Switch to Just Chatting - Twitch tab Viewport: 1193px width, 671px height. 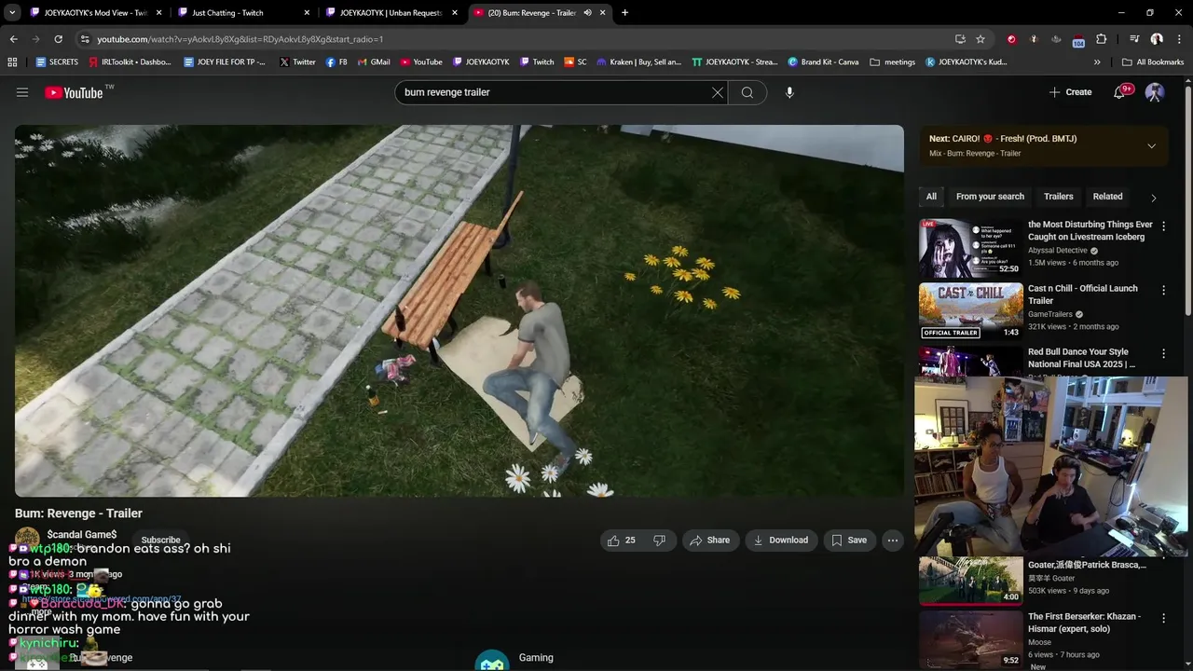pyautogui.click(x=244, y=13)
